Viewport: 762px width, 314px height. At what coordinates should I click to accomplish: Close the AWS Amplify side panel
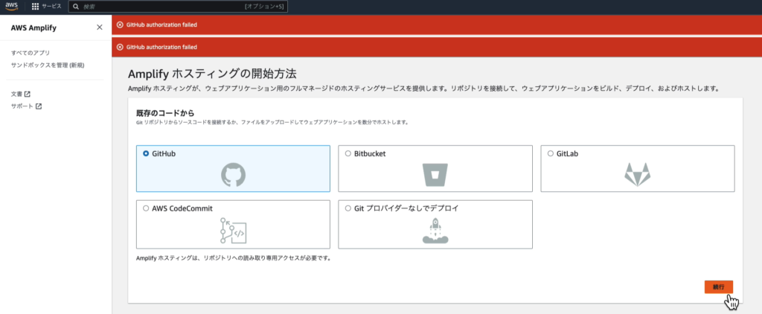point(100,28)
